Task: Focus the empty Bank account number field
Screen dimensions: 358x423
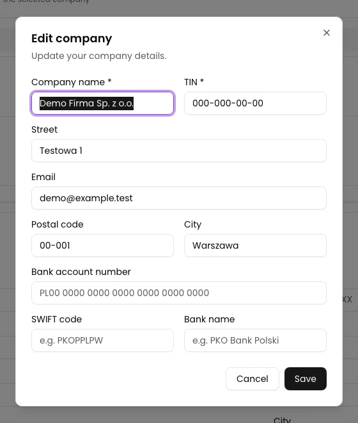Action: (179, 293)
